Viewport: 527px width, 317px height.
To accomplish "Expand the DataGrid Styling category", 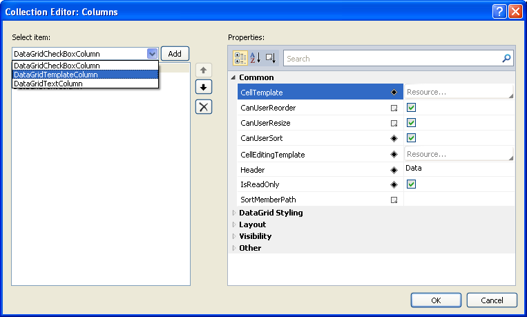I will click(x=233, y=213).
